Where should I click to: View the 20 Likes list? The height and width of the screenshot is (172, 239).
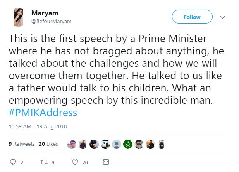point(48,144)
